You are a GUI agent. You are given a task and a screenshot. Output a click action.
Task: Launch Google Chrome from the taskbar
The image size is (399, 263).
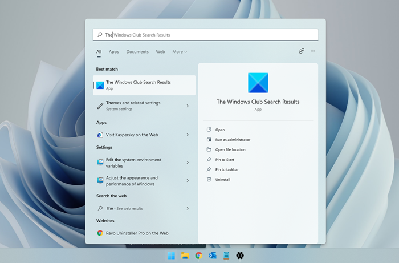[x=198, y=256]
